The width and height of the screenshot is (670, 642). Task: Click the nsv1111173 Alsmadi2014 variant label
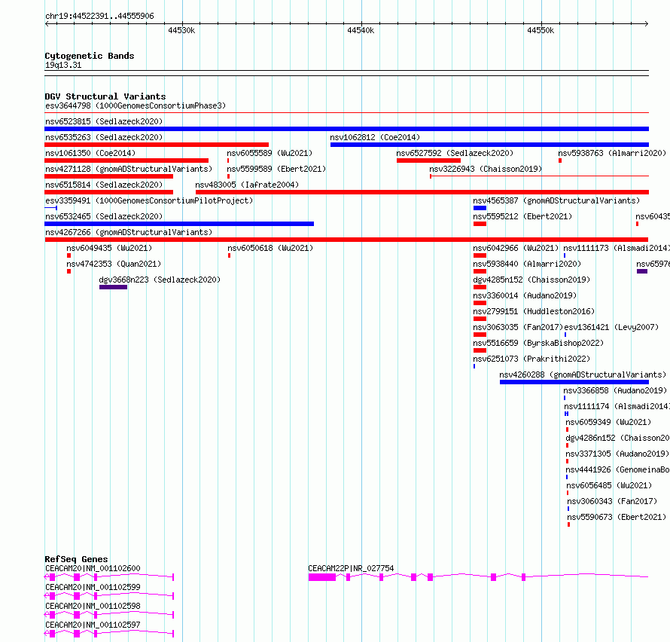click(x=616, y=248)
